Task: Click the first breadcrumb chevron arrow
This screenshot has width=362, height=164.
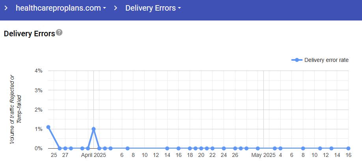Action: 6,8
